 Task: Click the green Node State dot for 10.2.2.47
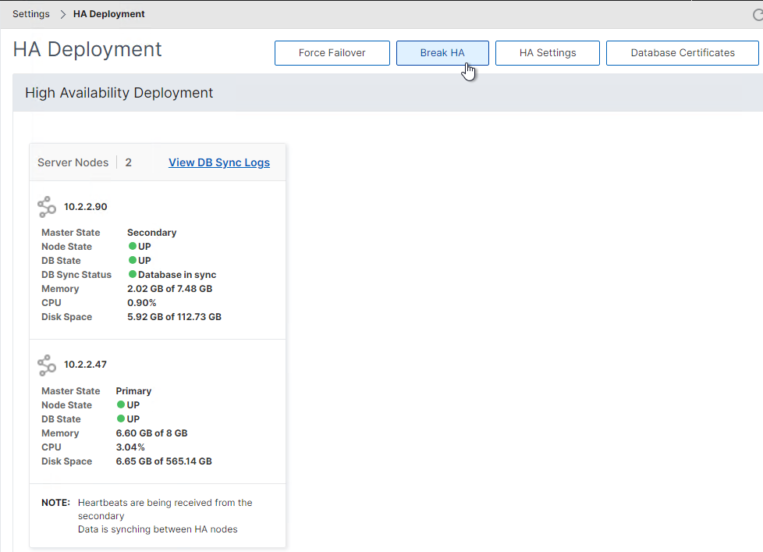click(121, 404)
